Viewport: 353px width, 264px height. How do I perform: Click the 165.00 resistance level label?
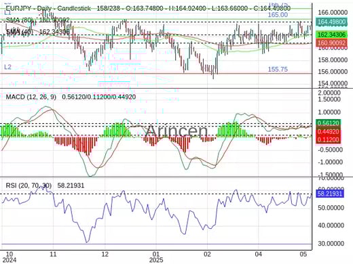point(278,15)
